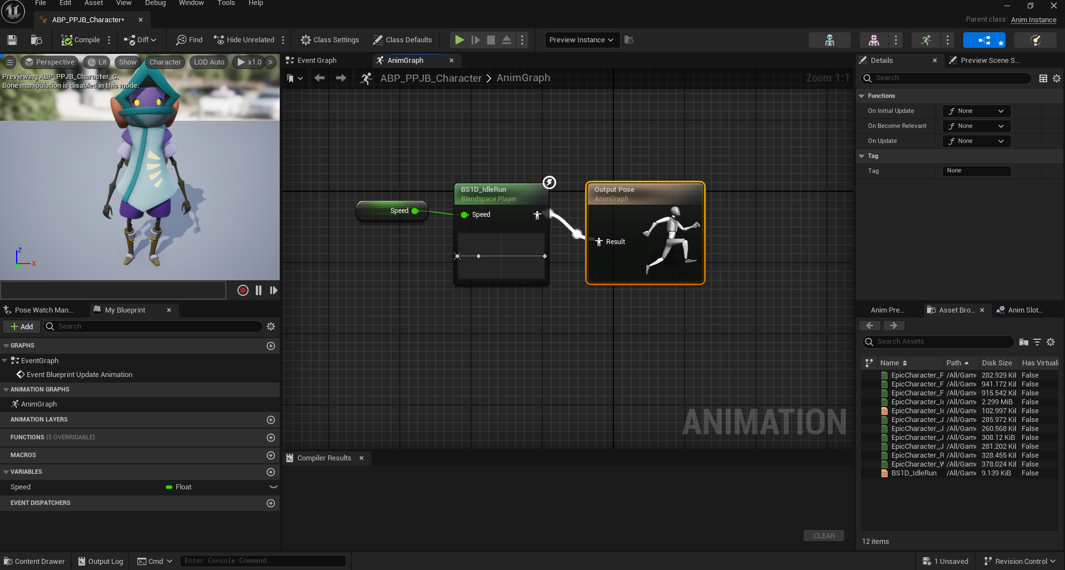Save the current asset with the floppy icon
The width and height of the screenshot is (1065, 570).
[x=12, y=40]
